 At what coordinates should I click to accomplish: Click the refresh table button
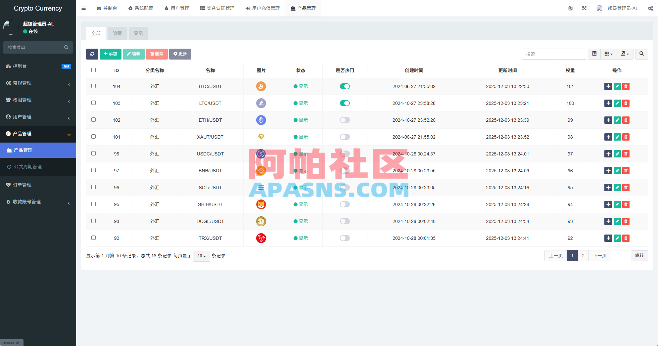point(92,54)
